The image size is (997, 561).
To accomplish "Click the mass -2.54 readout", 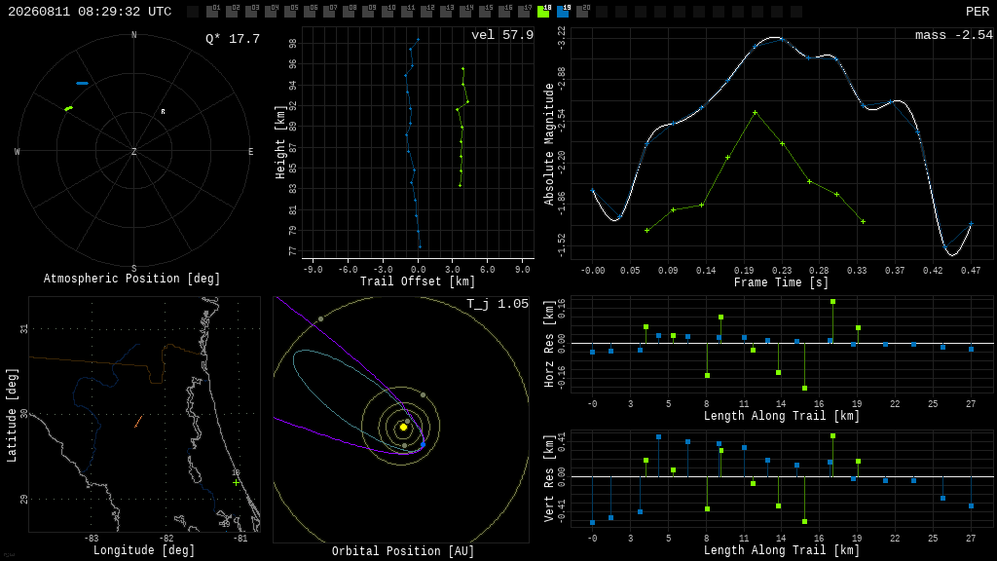I will click(954, 35).
